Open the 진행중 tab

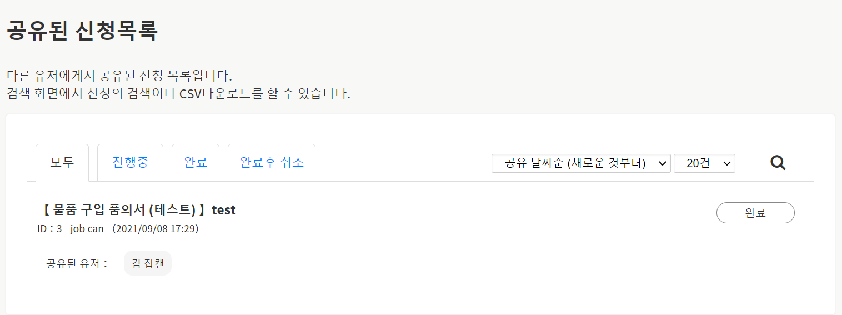pyautogui.click(x=130, y=163)
